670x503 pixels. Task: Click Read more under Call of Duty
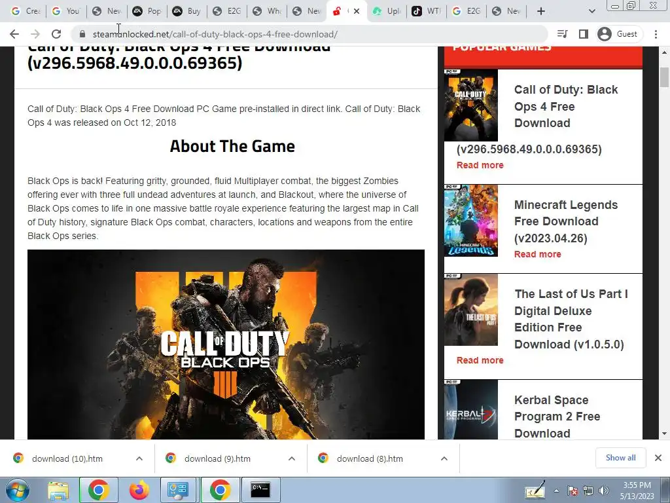(x=480, y=165)
